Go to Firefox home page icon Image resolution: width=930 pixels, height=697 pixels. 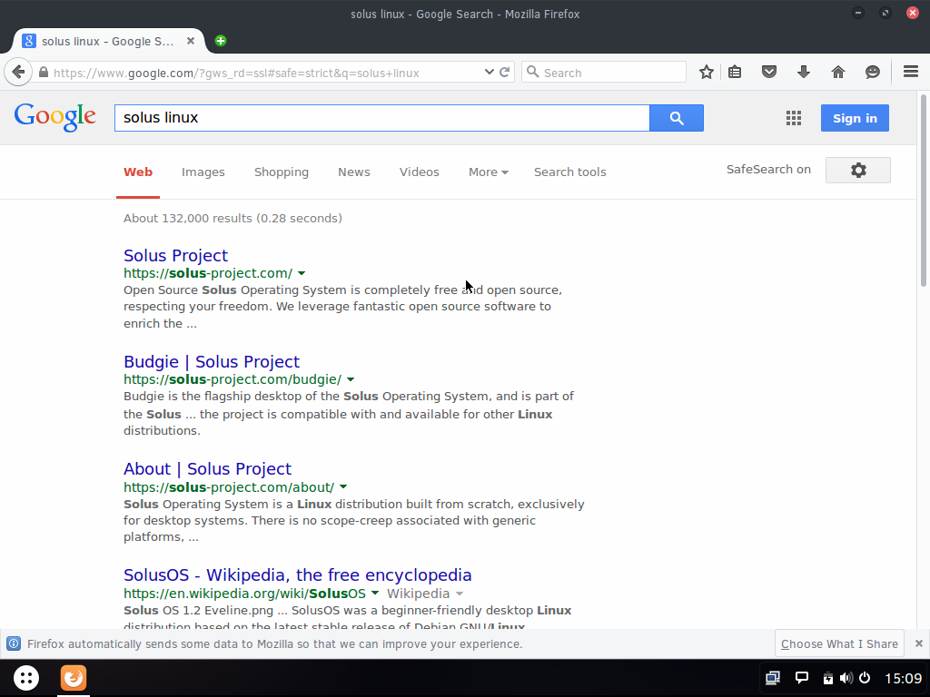click(x=838, y=73)
